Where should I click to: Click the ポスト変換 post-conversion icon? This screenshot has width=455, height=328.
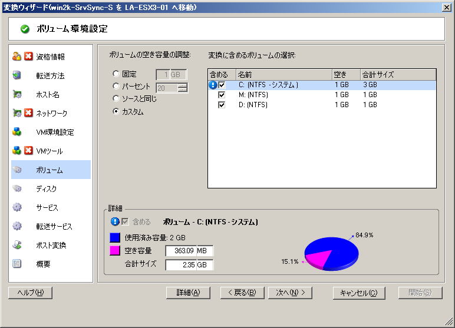tap(17, 245)
